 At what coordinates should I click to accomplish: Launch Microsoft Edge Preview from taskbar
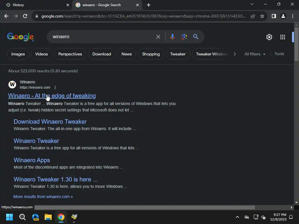click(x=35, y=217)
